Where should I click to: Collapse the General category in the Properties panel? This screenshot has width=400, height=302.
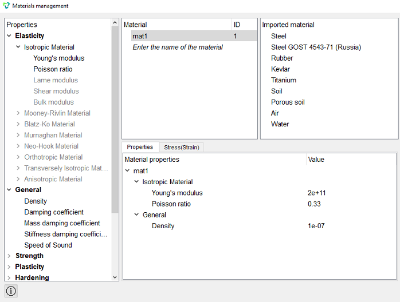pos(9,190)
